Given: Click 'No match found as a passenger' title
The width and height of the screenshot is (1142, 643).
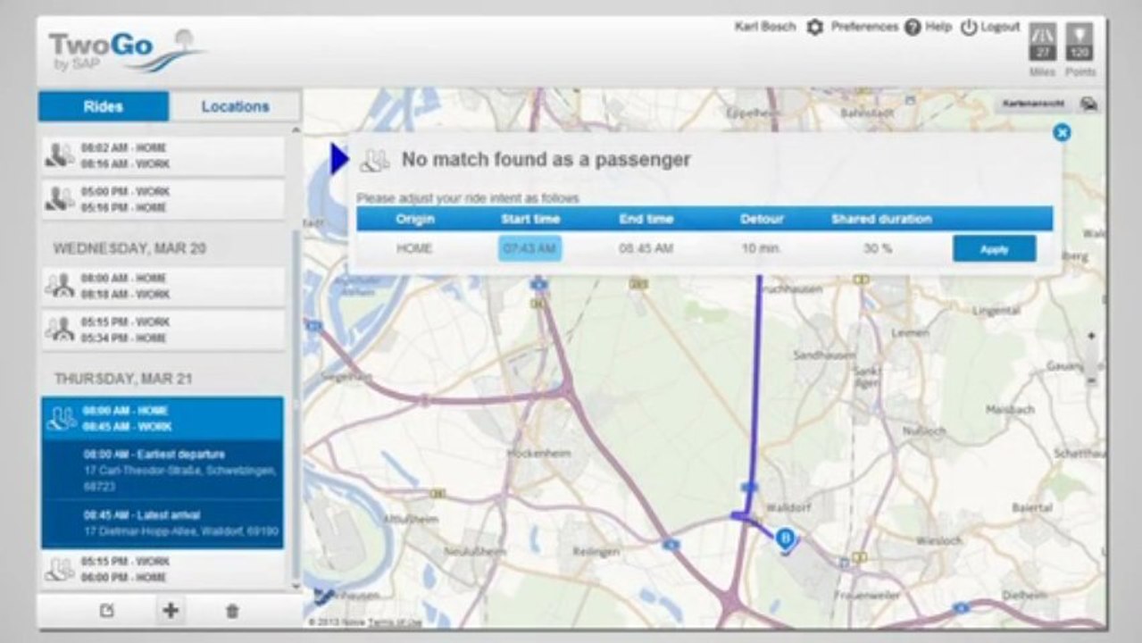Looking at the screenshot, I should (x=546, y=160).
